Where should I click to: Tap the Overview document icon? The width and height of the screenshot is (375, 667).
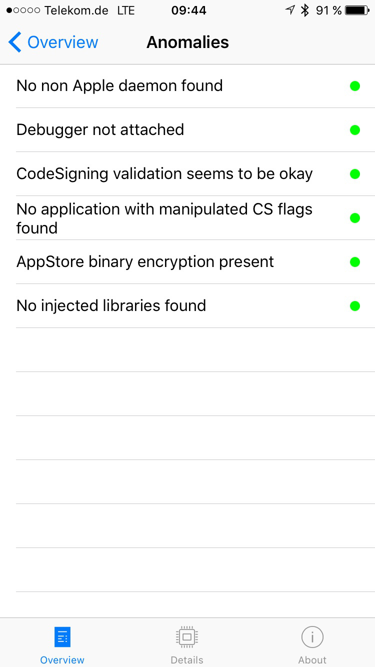click(62, 637)
